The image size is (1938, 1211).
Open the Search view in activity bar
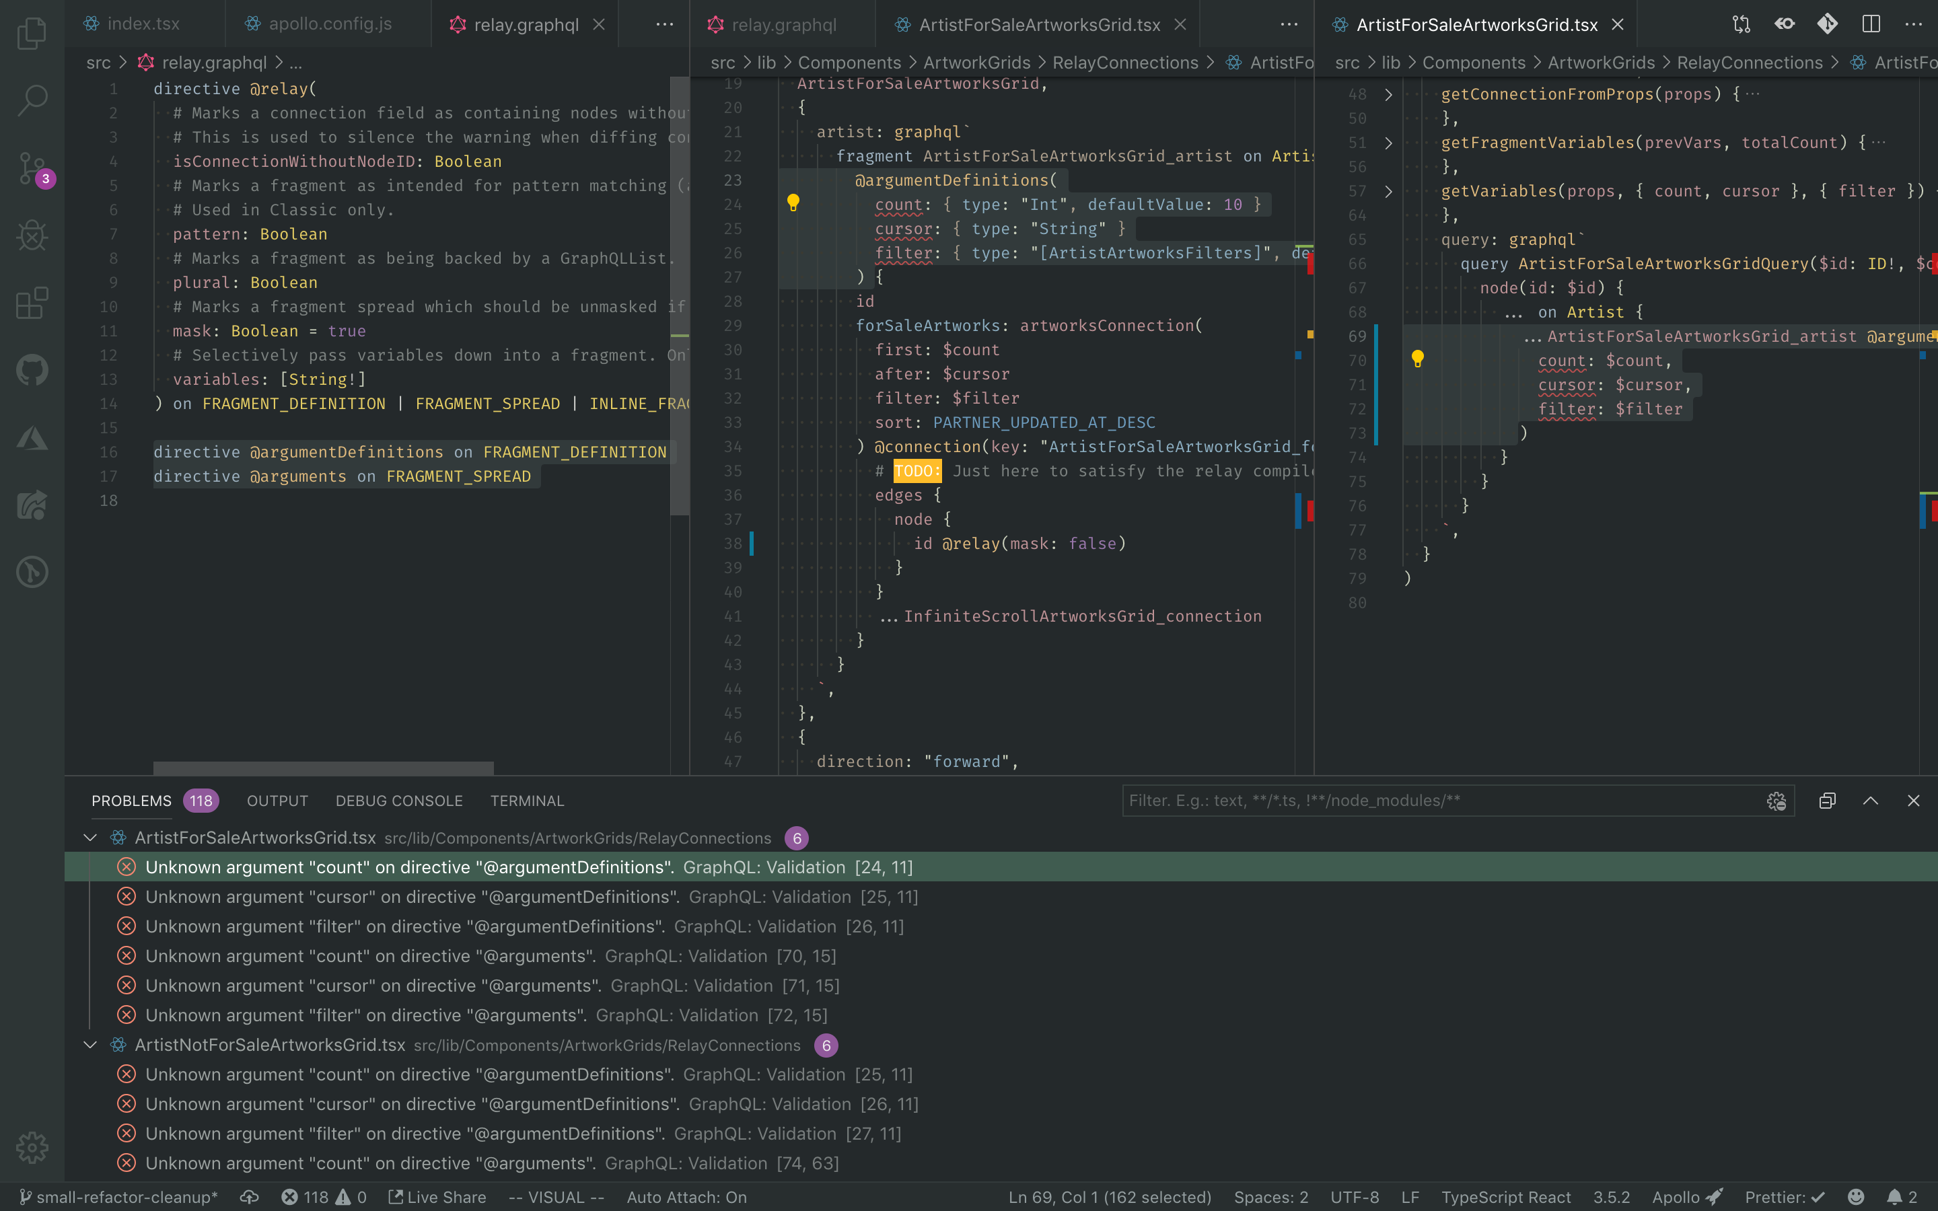coord(32,101)
